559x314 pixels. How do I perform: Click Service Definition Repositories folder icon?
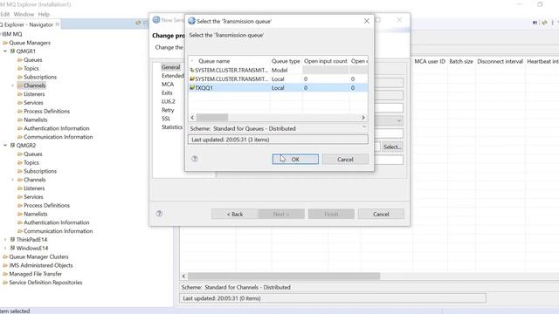5,282
